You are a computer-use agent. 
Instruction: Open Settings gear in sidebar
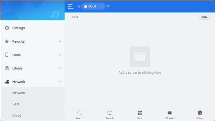click(x=7, y=28)
